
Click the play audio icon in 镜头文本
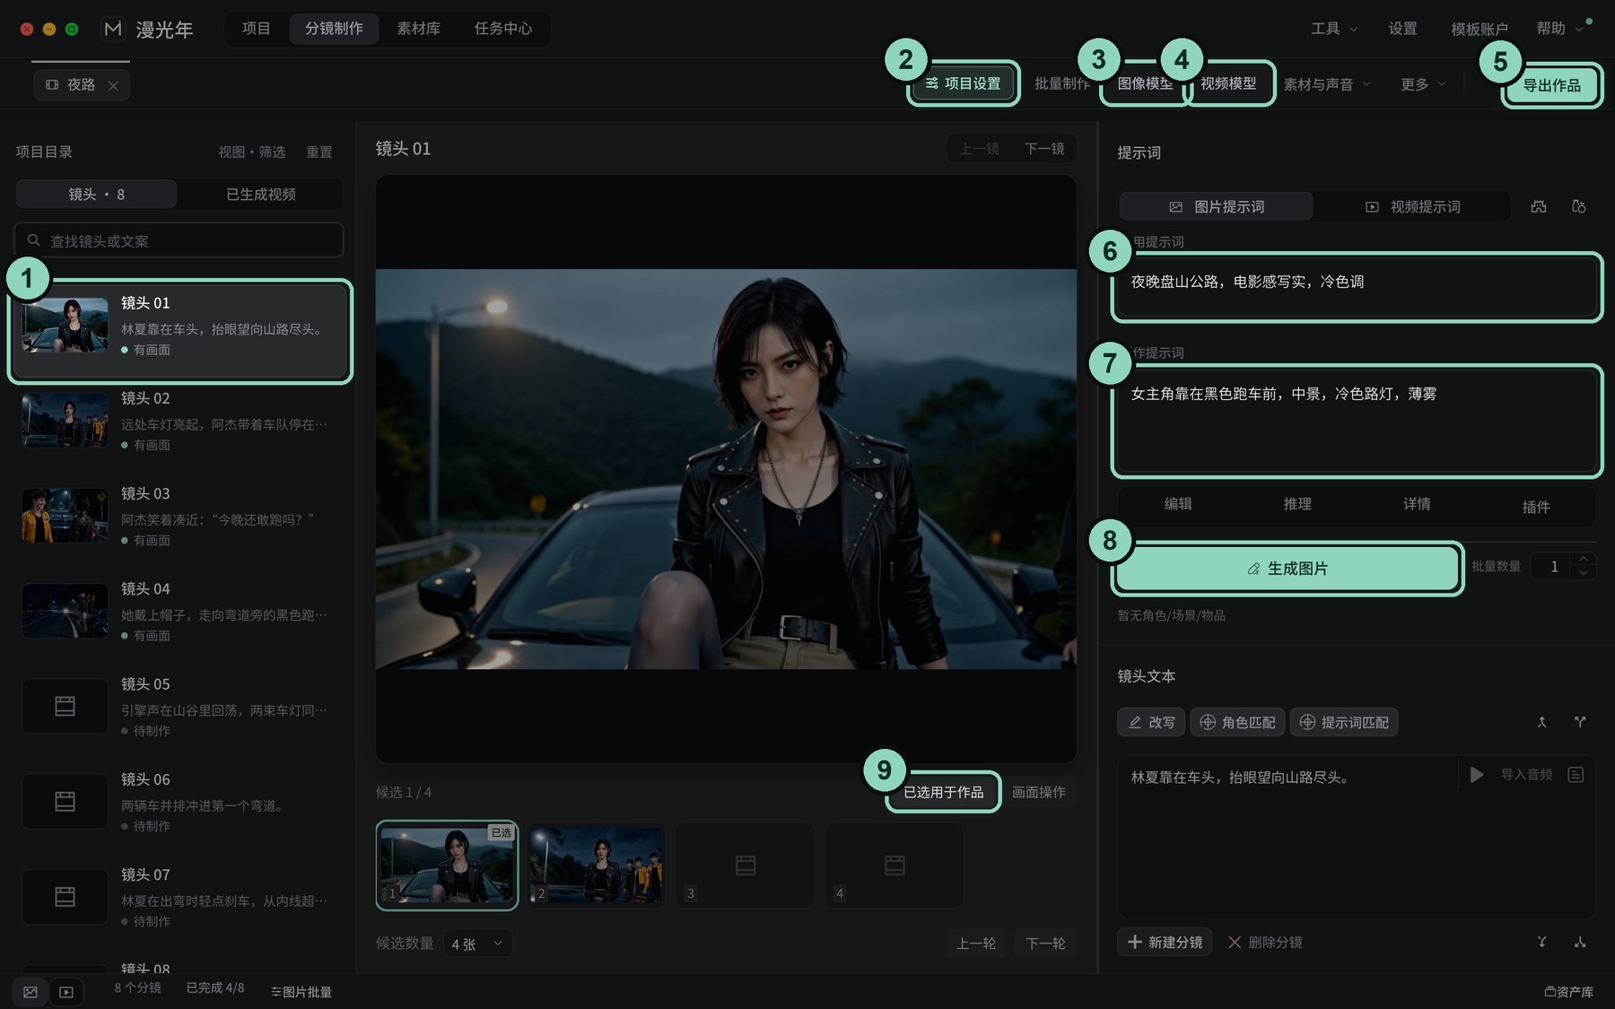[1476, 774]
